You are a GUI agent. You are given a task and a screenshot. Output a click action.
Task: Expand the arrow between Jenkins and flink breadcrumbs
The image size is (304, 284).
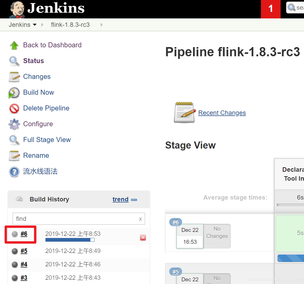(42, 25)
